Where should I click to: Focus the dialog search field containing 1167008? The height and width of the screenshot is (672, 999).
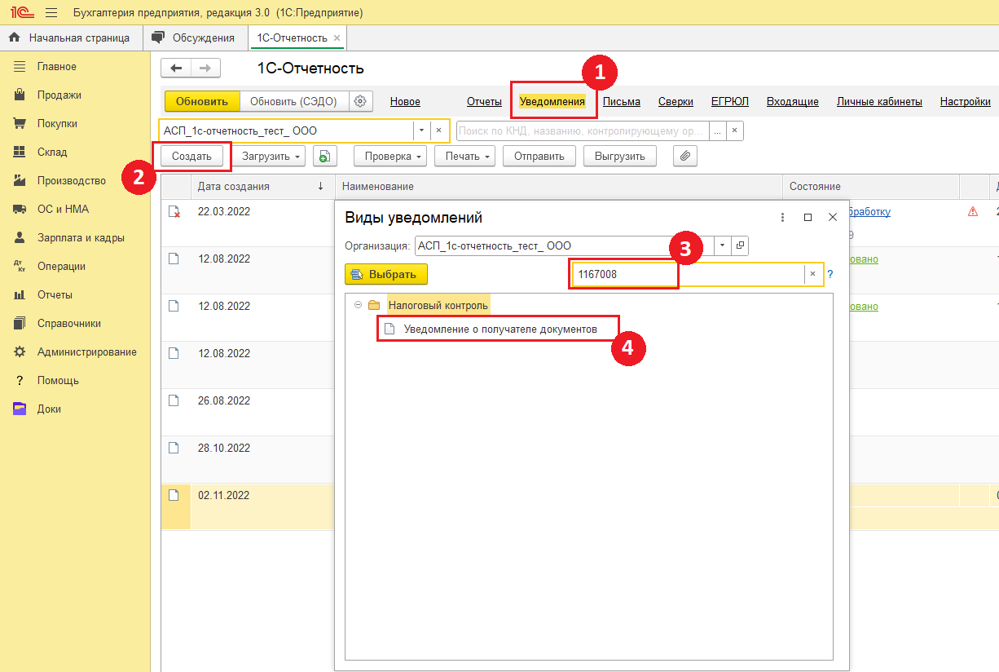(x=687, y=275)
